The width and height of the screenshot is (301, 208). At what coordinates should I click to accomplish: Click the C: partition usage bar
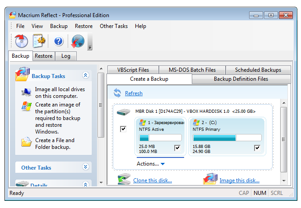point(227,138)
